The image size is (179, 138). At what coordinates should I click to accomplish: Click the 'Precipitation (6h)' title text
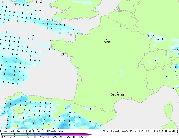tap(17, 131)
